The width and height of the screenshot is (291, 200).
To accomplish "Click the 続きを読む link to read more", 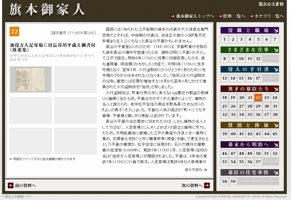I will click(x=196, y=169).
